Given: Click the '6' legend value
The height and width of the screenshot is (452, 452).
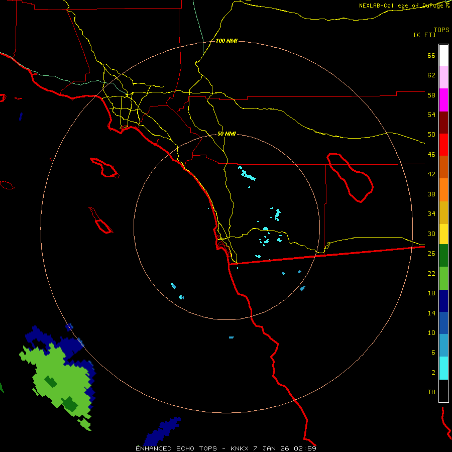Looking at the screenshot, I should 433,353.
